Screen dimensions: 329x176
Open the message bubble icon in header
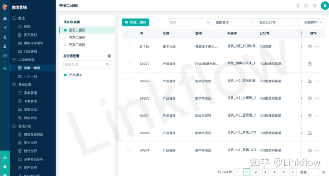coord(306,5)
